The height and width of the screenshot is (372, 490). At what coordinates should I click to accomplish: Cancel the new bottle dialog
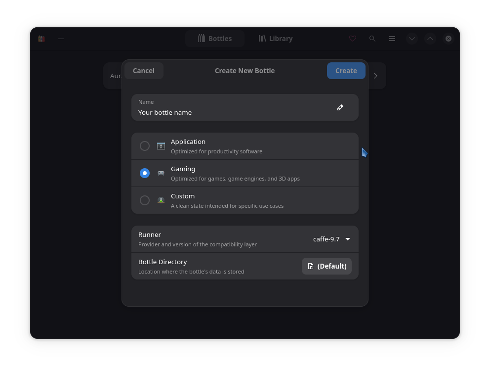tap(144, 71)
